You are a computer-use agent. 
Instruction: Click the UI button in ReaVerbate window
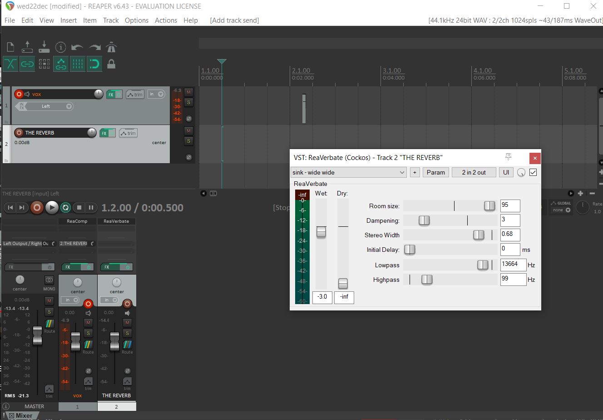pos(506,172)
